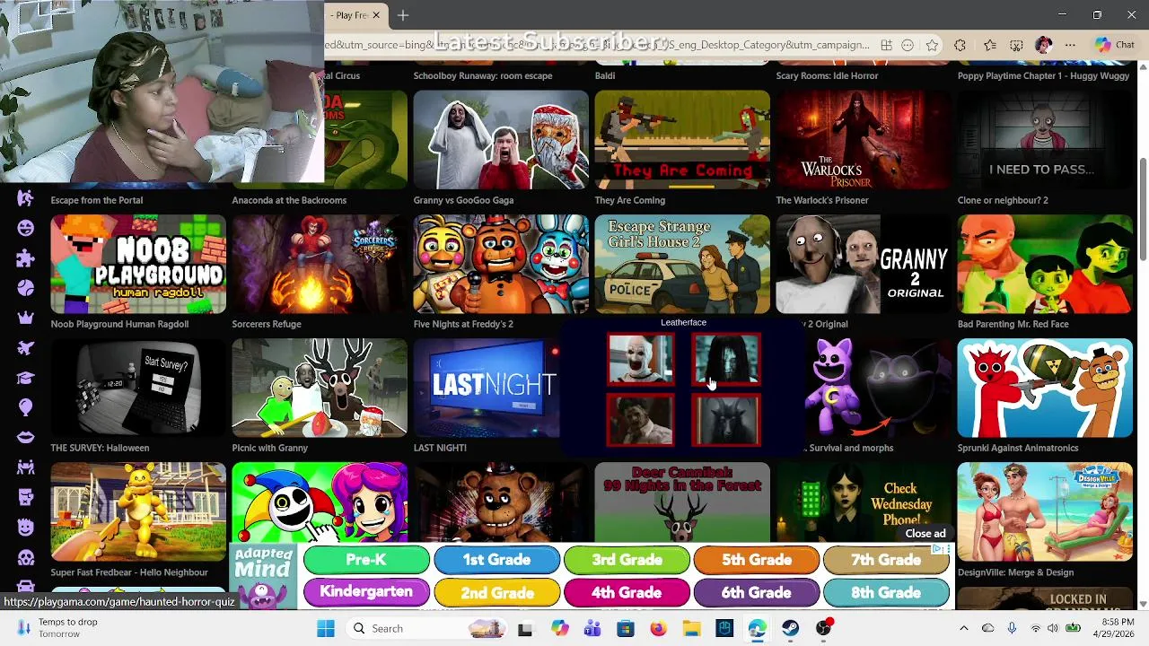Screen dimensions: 1149x646
Task: Select Kindergarten in Adapted Mind ad
Action: [366, 592]
